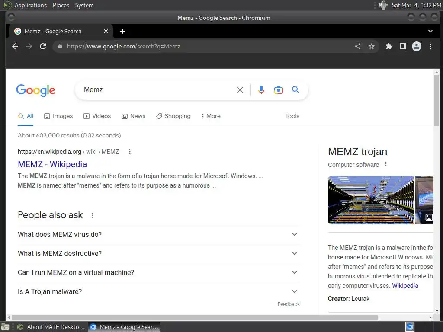This screenshot has height=332, width=443.
Task: Bookmark this page with star icon
Action: coord(372,46)
